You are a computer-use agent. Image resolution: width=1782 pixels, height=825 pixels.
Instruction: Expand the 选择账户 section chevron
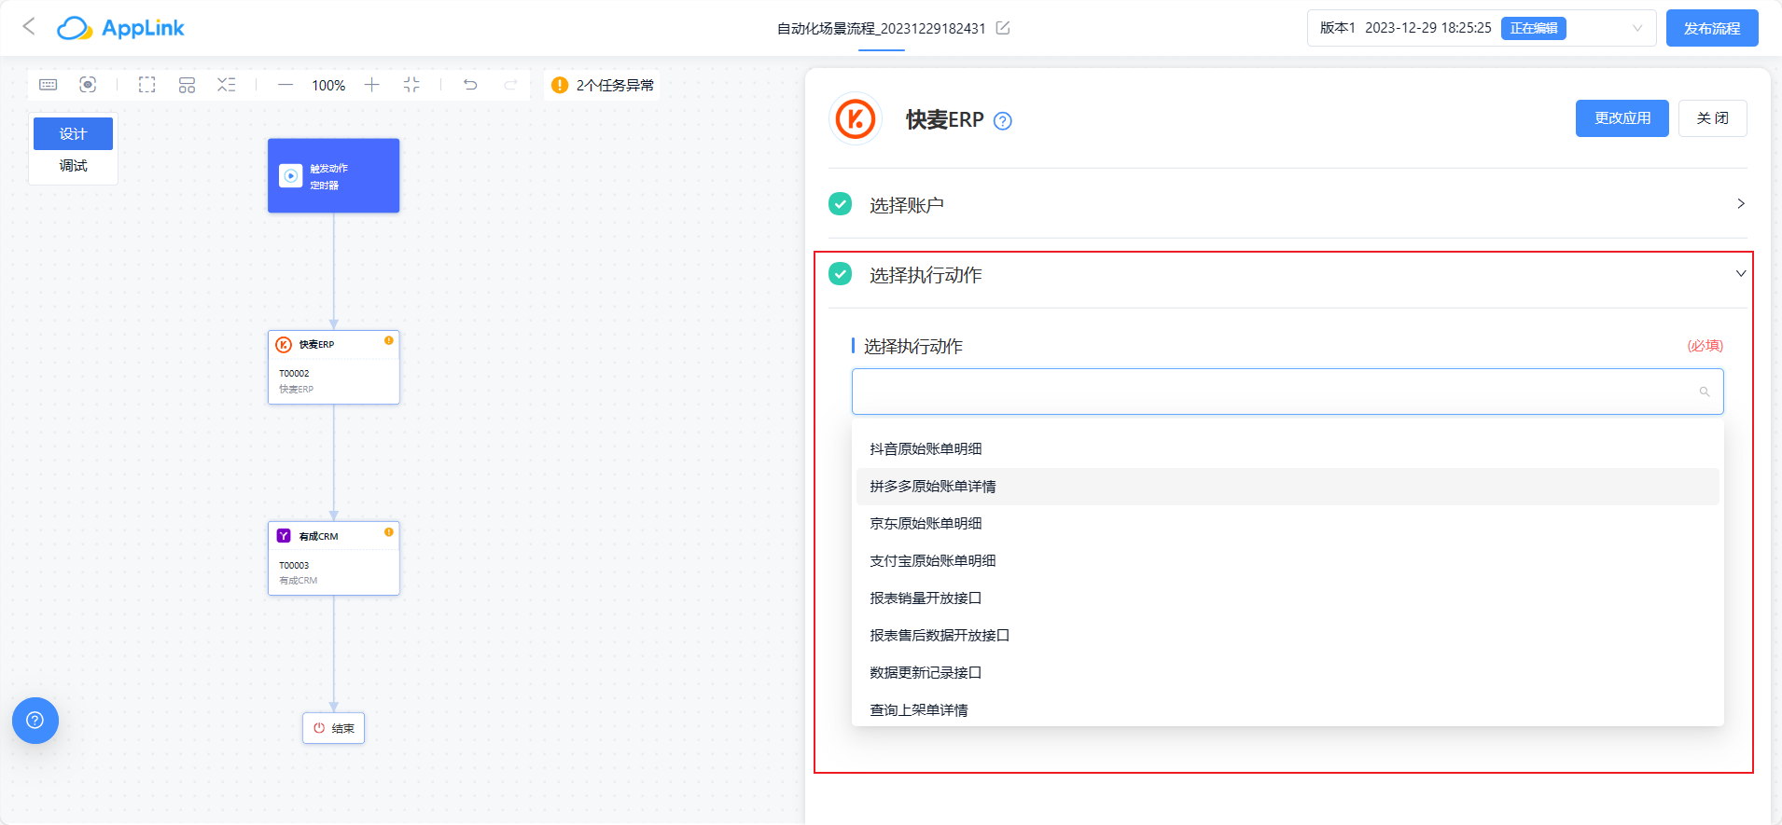pyautogui.click(x=1740, y=203)
